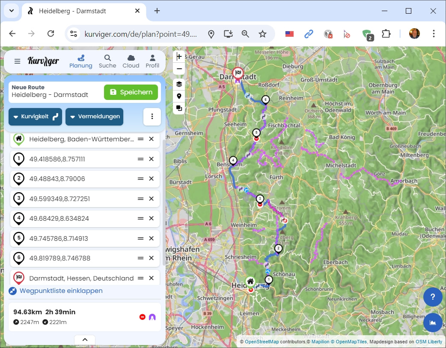Switch to the Suche tab
The image size is (446, 348).
tap(107, 61)
